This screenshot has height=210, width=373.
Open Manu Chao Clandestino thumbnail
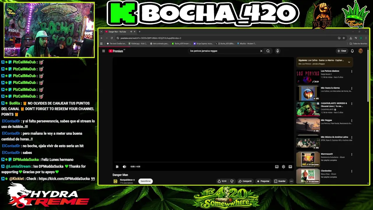(308, 176)
